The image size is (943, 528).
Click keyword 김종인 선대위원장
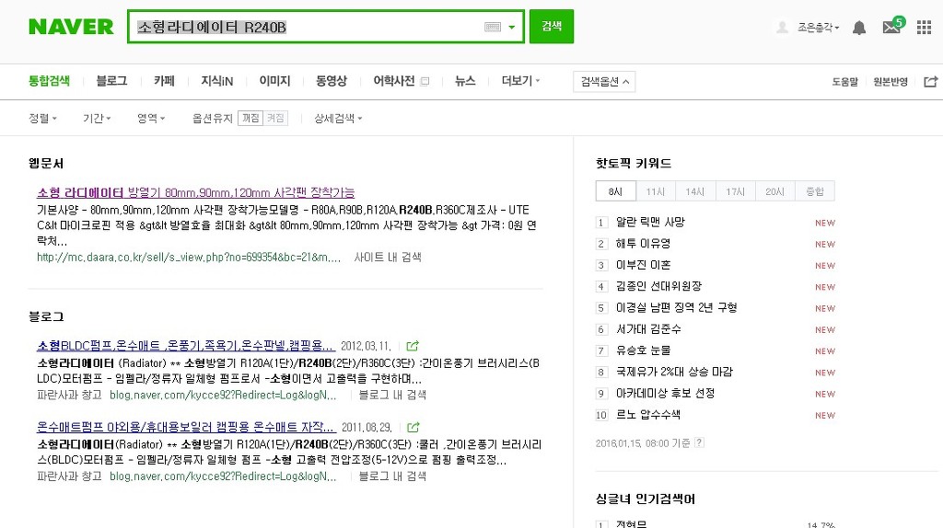click(x=658, y=286)
